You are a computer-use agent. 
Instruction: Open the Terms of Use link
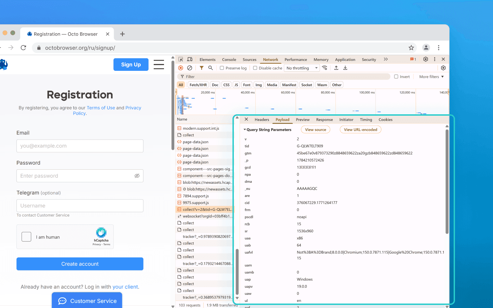[x=101, y=108]
